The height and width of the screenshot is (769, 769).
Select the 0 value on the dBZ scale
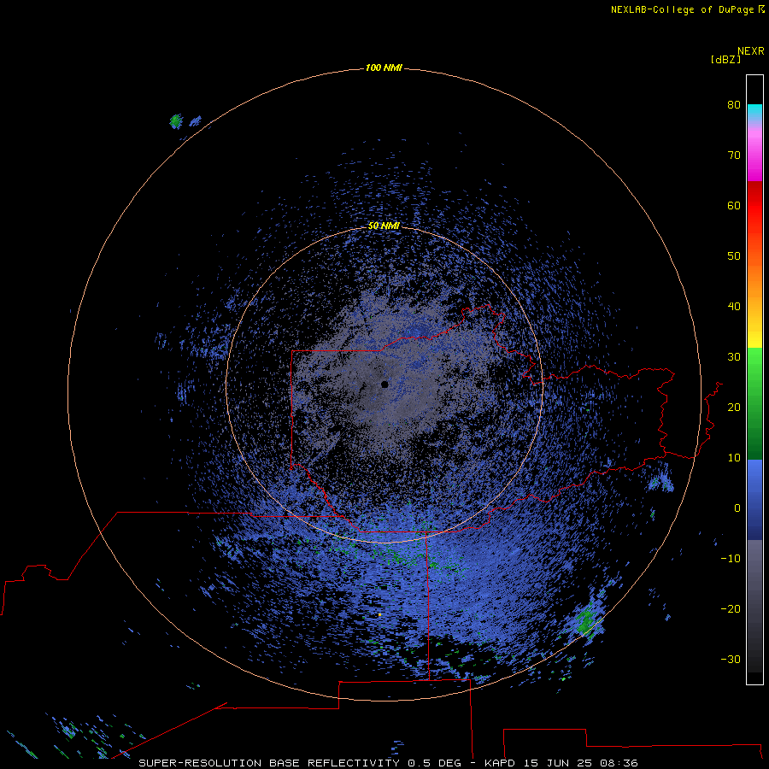click(737, 508)
